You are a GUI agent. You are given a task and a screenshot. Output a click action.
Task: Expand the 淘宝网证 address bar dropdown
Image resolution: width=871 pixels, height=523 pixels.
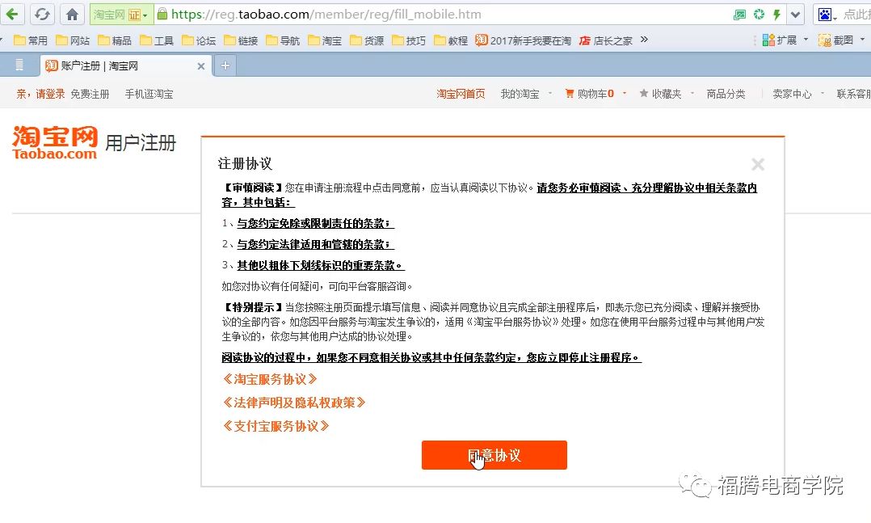click(x=144, y=15)
